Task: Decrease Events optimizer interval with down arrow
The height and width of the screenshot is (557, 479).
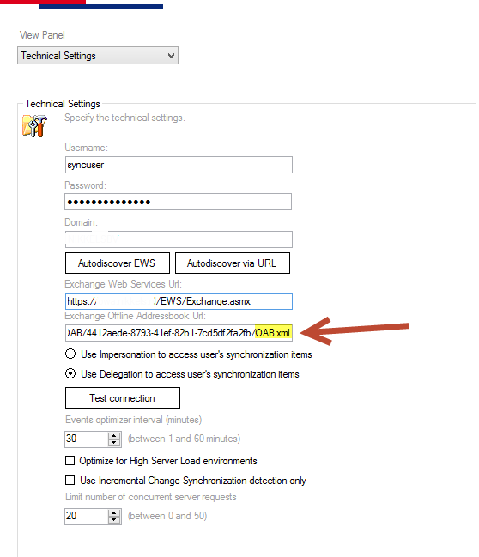Action: click(x=113, y=442)
